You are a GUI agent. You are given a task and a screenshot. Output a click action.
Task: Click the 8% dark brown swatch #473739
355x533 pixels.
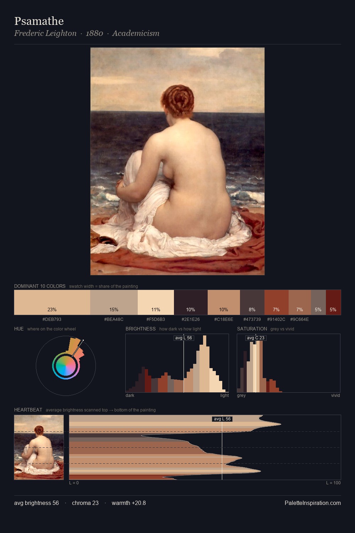[252, 302]
